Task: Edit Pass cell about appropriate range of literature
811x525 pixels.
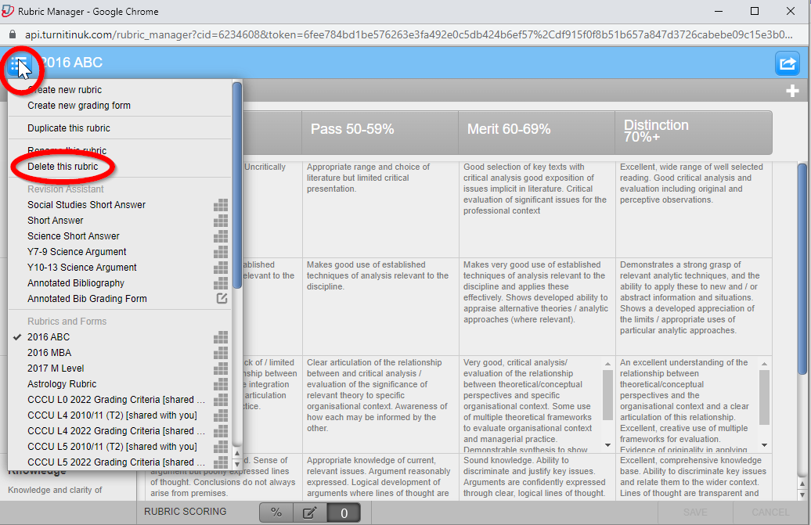Action: 380,209
